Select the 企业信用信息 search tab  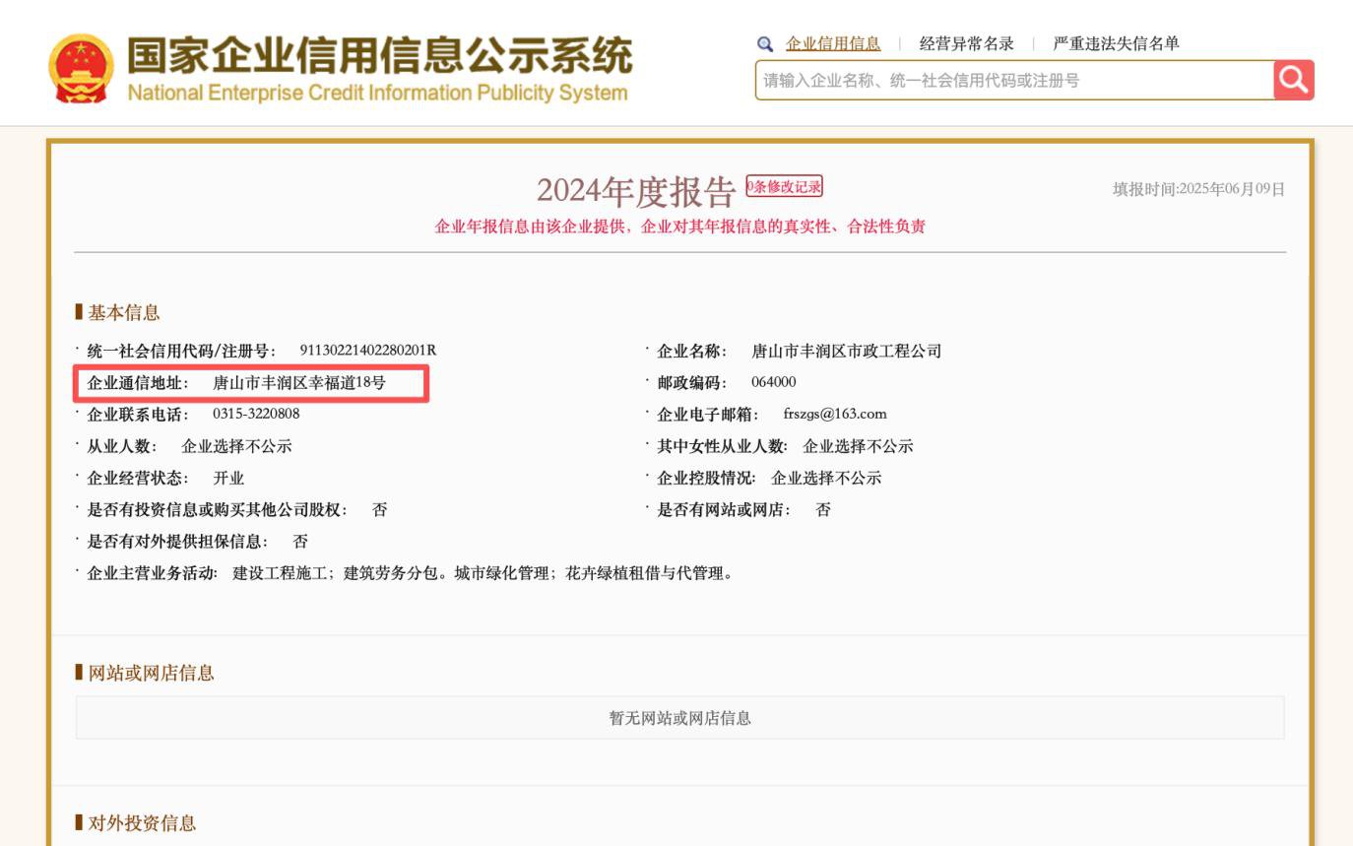(833, 44)
